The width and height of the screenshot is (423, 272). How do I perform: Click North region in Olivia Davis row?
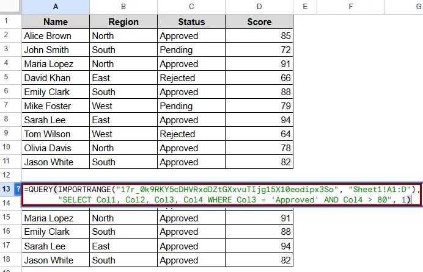pyautogui.click(x=123, y=148)
